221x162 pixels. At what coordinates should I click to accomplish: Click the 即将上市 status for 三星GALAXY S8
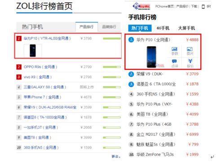point(87,87)
